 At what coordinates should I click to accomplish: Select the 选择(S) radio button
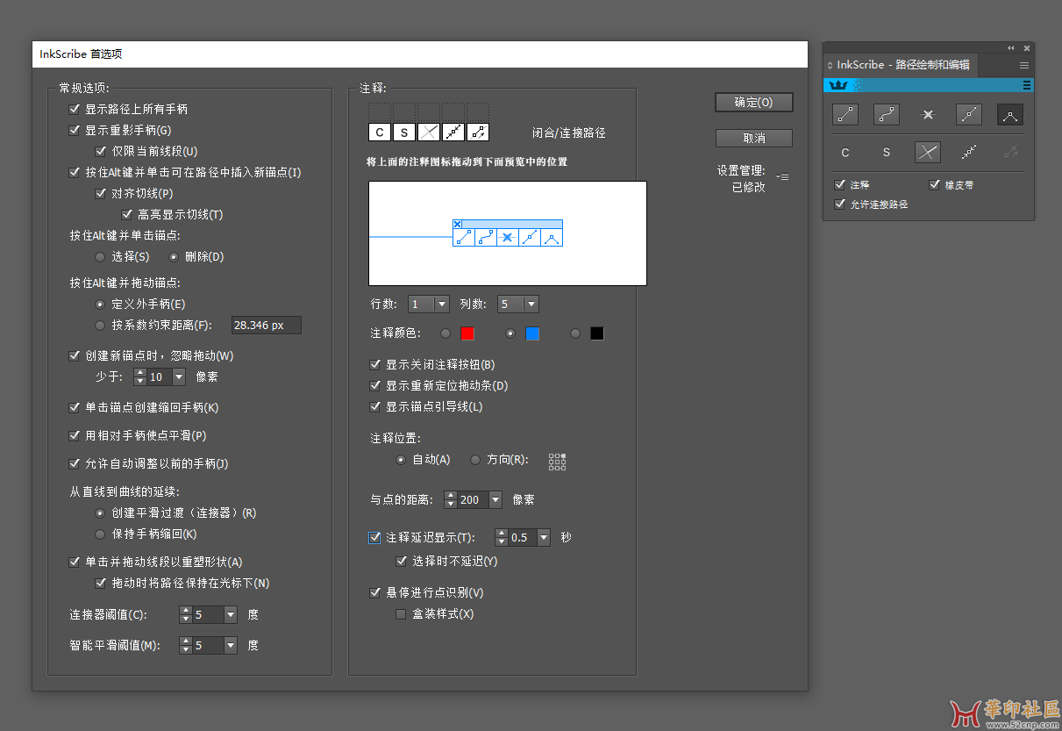pyautogui.click(x=100, y=257)
